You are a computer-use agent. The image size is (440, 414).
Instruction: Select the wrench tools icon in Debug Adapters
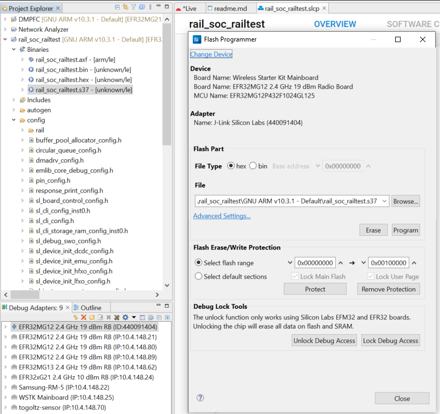(x=117, y=317)
